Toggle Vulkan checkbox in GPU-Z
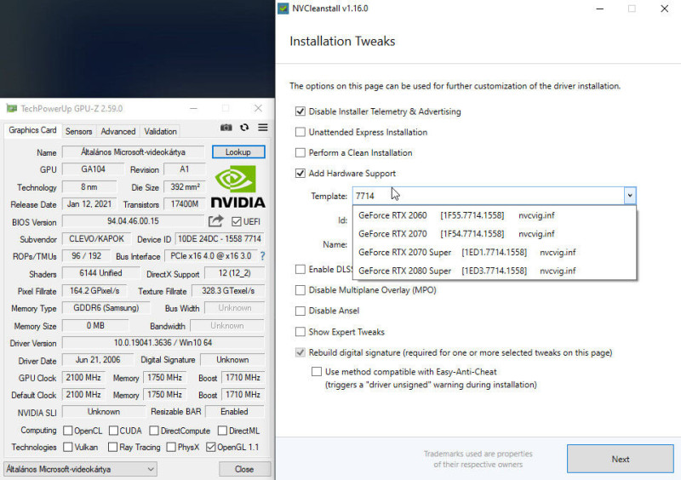Image resolution: width=681 pixels, height=480 pixels. (68, 447)
